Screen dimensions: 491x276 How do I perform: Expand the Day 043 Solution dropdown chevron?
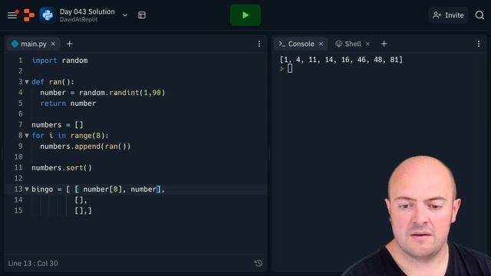coord(125,15)
